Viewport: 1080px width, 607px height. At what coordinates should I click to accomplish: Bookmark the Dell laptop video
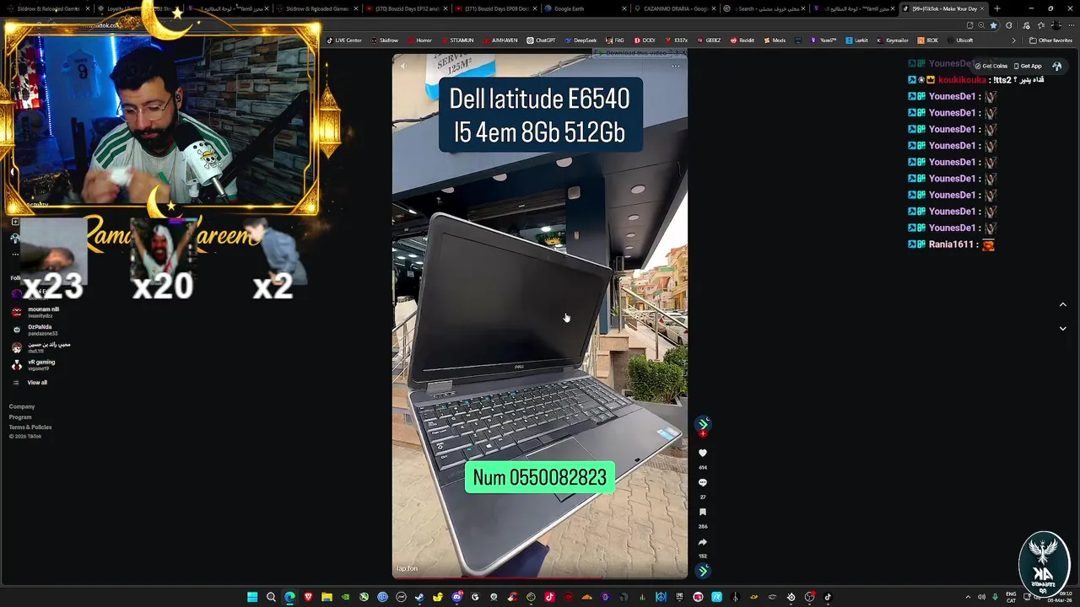703,513
